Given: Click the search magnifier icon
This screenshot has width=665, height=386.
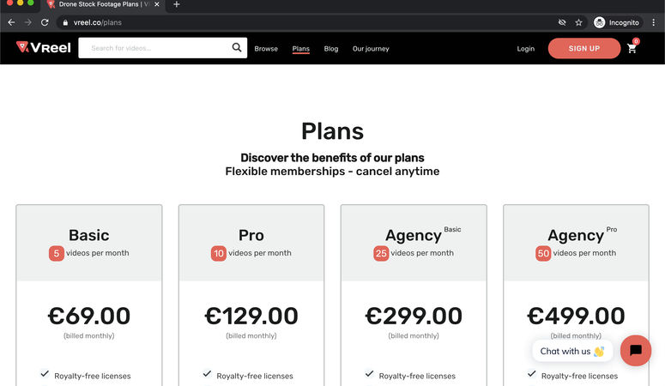Looking at the screenshot, I should 237,47.
